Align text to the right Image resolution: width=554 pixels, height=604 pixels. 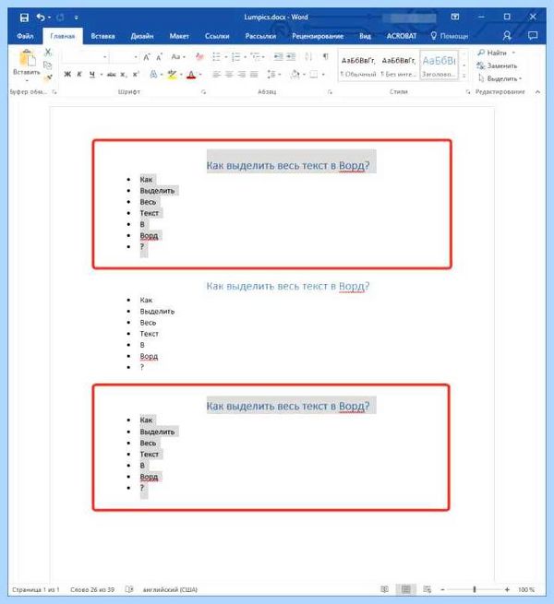[x=242, y=75]
